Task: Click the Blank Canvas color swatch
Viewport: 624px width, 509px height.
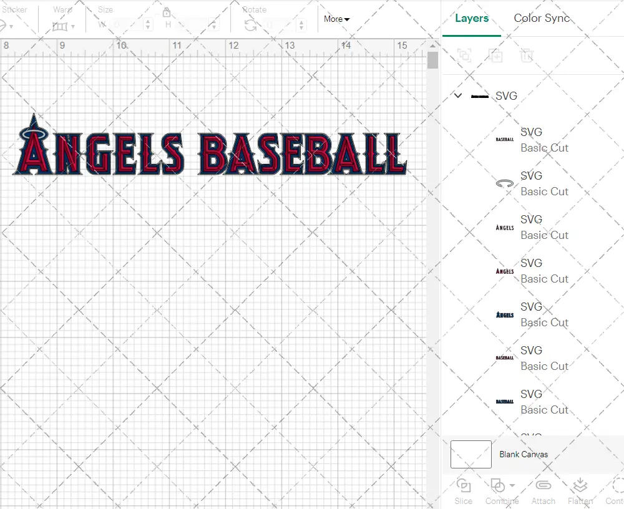Action: (x=471, y=454)
